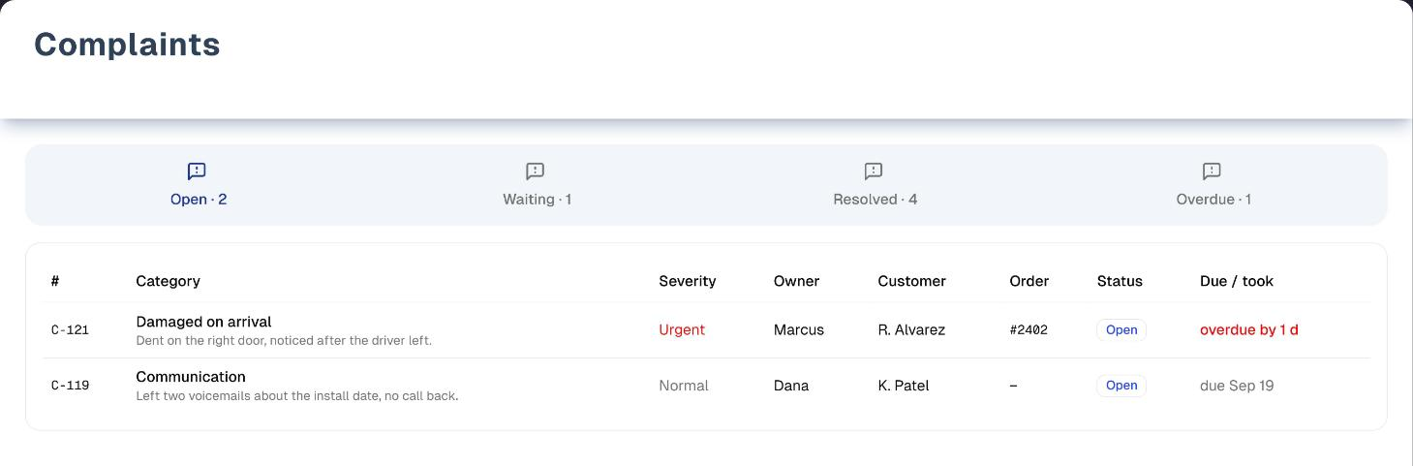Click the Status column header
The image size is (1413, 466).
pyautogui.click(x=1120, y=281)
